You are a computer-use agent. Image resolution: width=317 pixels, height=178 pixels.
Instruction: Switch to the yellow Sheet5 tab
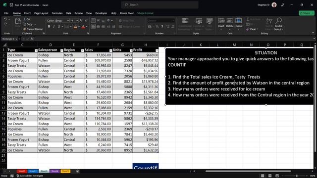[x=65, y=171]
